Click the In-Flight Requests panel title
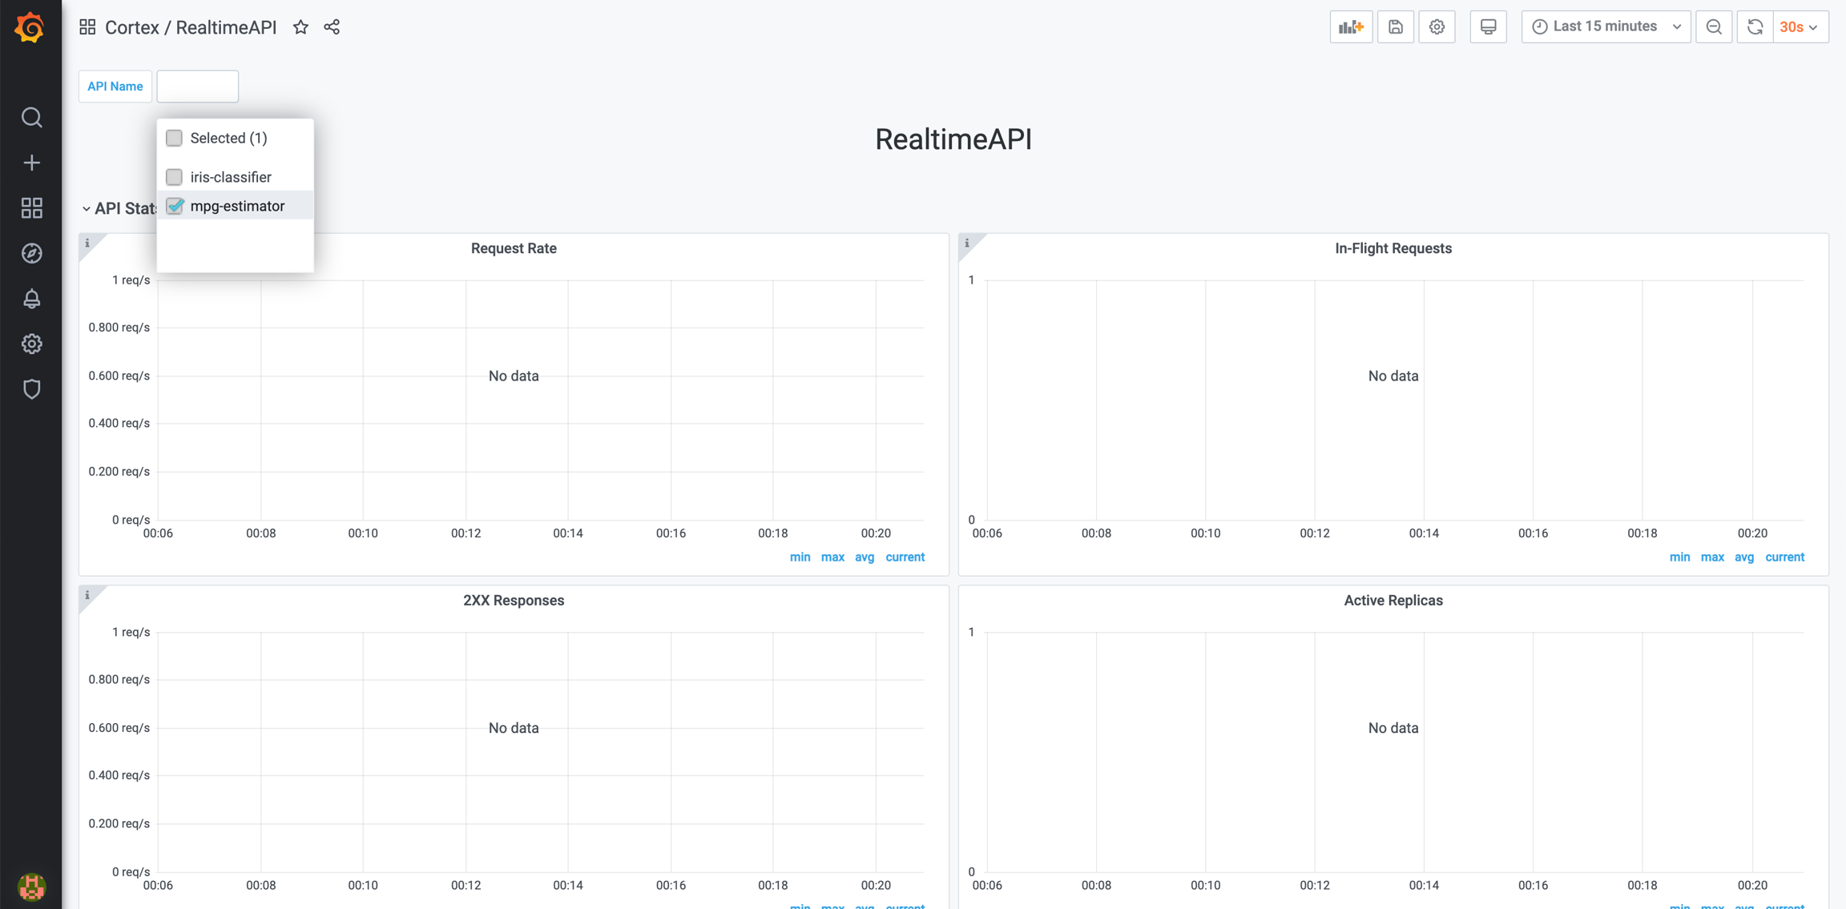The width and height of the screenshot is (1846, 909). tap(1393, 248)
